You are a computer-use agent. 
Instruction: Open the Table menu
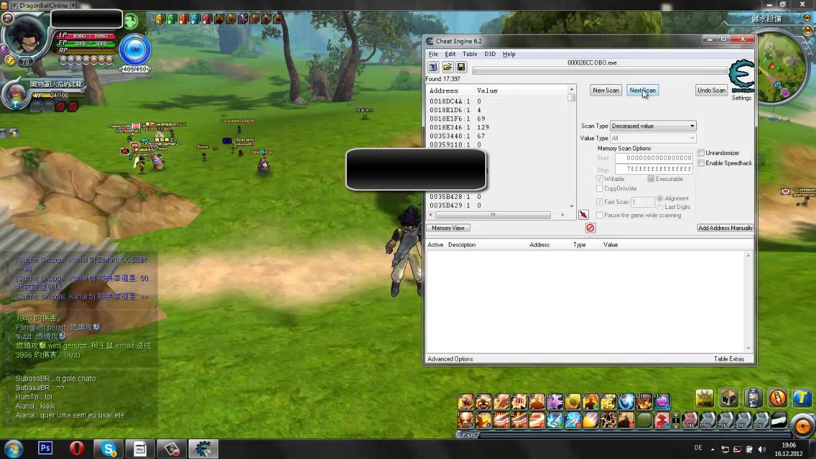click(x=470, y=54)
